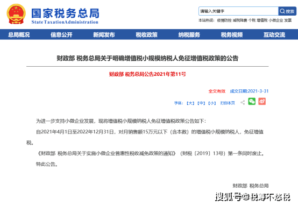Click the 字体 label
The image size is (298, 206).
(178, 103)
